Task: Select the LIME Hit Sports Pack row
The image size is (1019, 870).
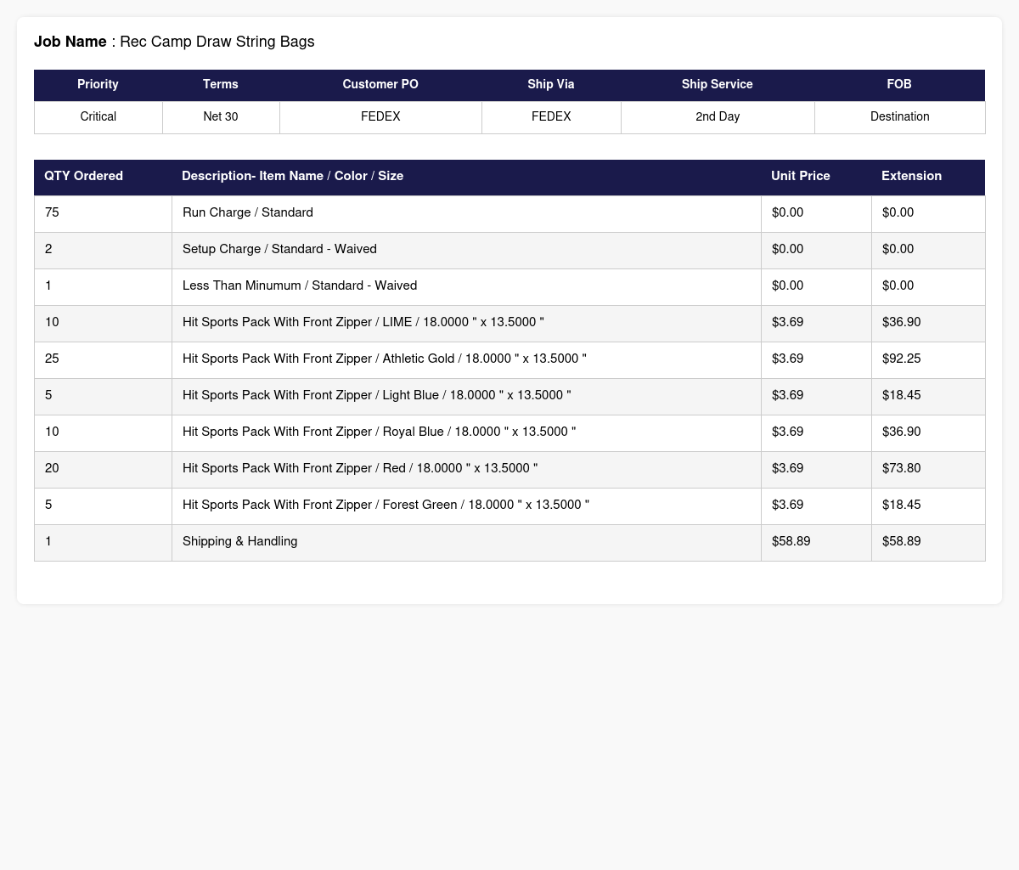Action: (509, 323)
